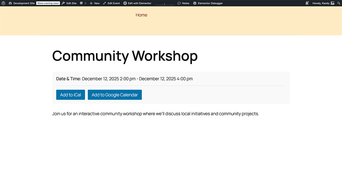This screenshot has height=184, width=342.
Task: Click Edit Event in the admin bar
Action: click(x=111, y=3)
